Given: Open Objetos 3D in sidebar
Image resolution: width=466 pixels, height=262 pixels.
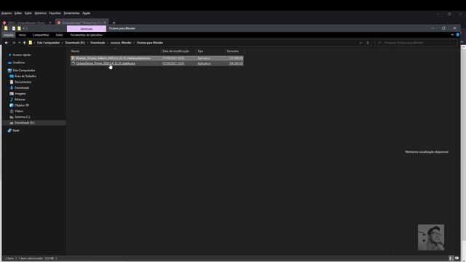Looking at the screenshot, I should tap(22, 106).
